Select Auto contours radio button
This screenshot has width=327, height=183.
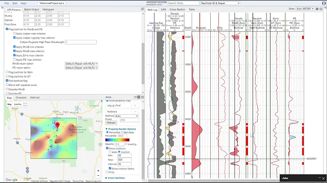pos(110,152)
